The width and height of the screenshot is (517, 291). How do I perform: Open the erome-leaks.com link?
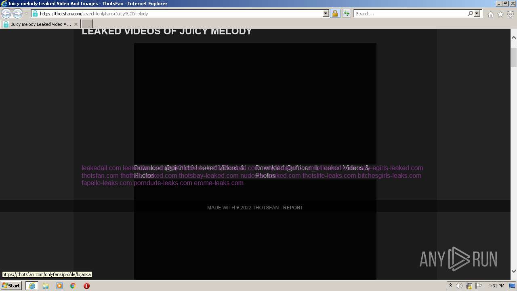coord(219,183)
